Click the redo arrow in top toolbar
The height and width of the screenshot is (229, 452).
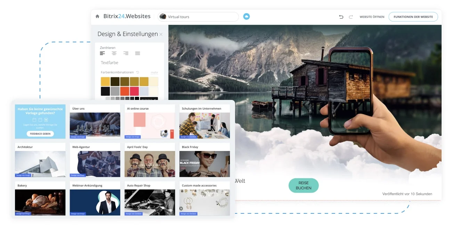(x=351, y=17)
